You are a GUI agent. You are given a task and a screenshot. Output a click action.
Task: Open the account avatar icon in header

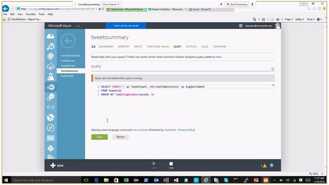(x=278, y=26)
